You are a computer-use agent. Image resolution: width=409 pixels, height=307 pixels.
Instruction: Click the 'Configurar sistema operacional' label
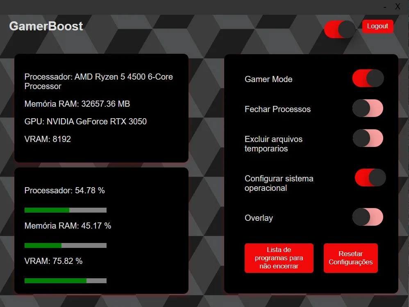pyautogui.click(x=279, y=183)
